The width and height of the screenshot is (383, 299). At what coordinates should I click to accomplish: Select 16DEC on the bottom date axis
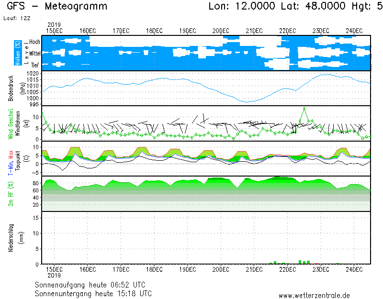[x=88, y=270]
